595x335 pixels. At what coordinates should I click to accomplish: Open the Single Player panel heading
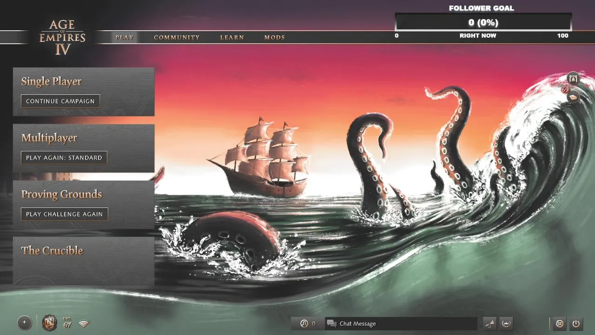pyautogui.click(x=52, y=81)
